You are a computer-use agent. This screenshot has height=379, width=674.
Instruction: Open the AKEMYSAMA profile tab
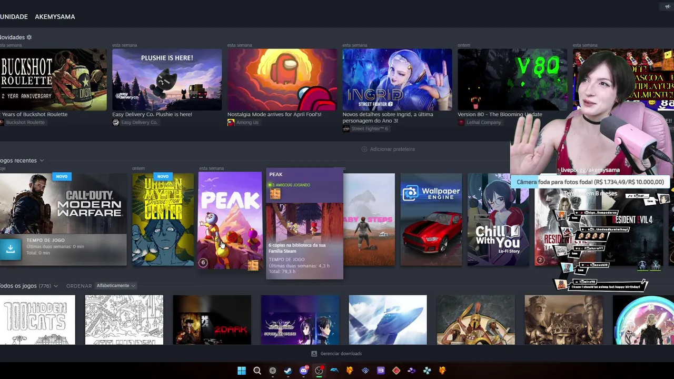(x=55, y=17)
